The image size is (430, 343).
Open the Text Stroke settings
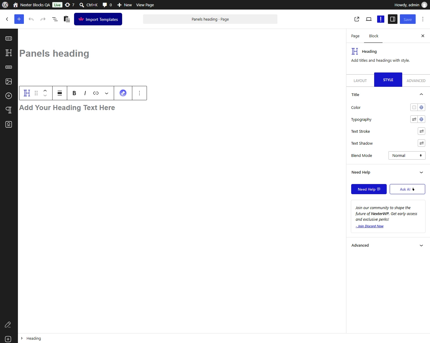click(x=421, y=131)
